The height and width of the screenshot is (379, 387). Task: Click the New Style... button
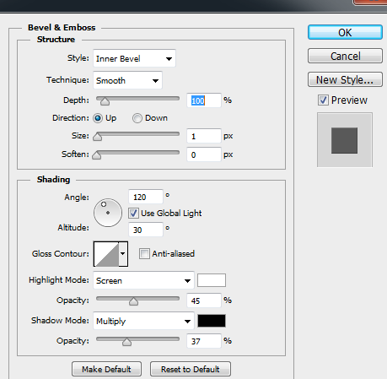[345, 79]
